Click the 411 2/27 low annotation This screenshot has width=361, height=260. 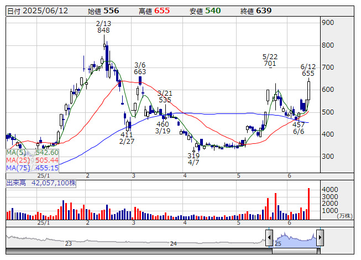pyautogui.click(x=127, y=138)
